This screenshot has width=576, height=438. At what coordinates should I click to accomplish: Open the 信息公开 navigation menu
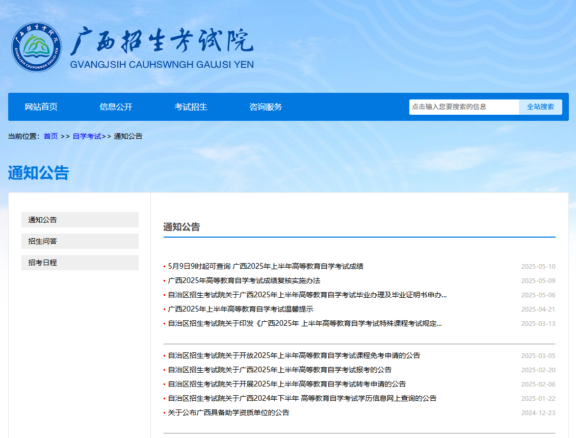116,107
